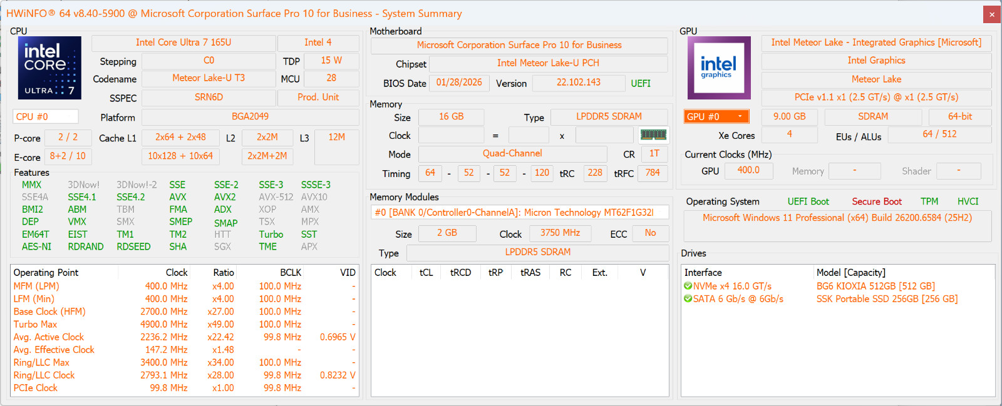Click the Quad-Channel mode field
This screenshot has height=406, width=1002.
pyautogui.click(x=512, y=154)
